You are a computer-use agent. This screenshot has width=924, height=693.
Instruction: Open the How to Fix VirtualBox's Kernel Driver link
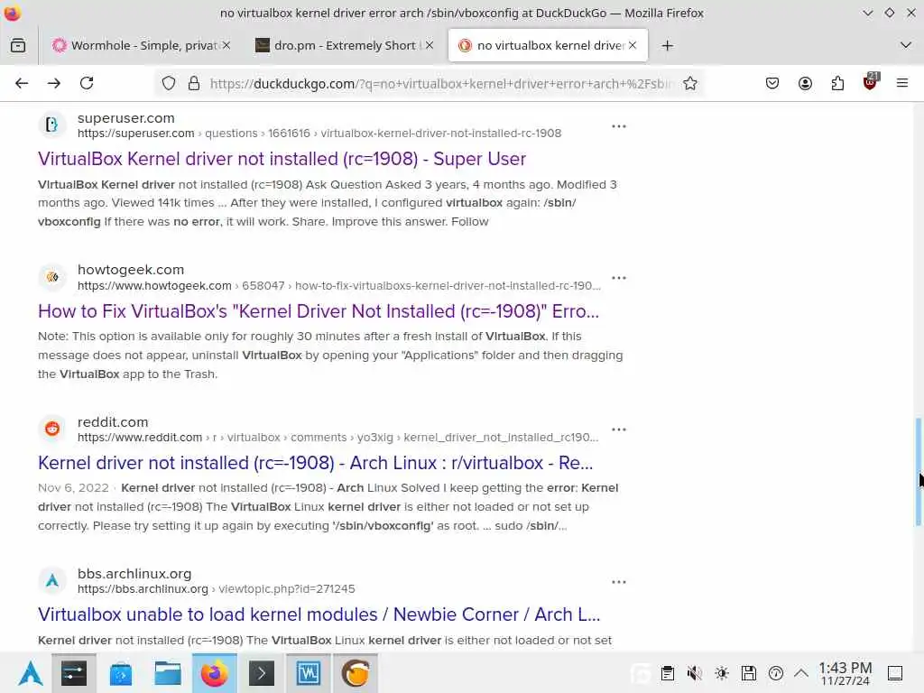coord(319,311)
